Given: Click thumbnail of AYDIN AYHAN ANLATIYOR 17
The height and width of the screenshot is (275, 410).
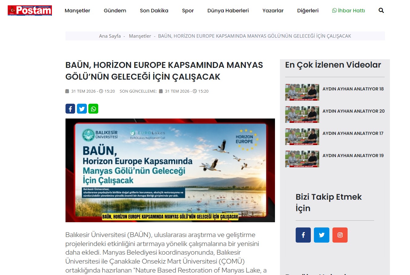Looking at the screenshot, I should [302, 137].
